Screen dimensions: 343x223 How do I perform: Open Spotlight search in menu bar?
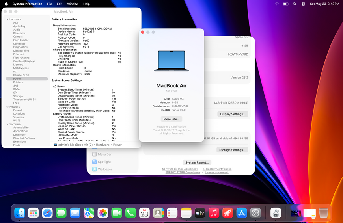coord(295,4)
